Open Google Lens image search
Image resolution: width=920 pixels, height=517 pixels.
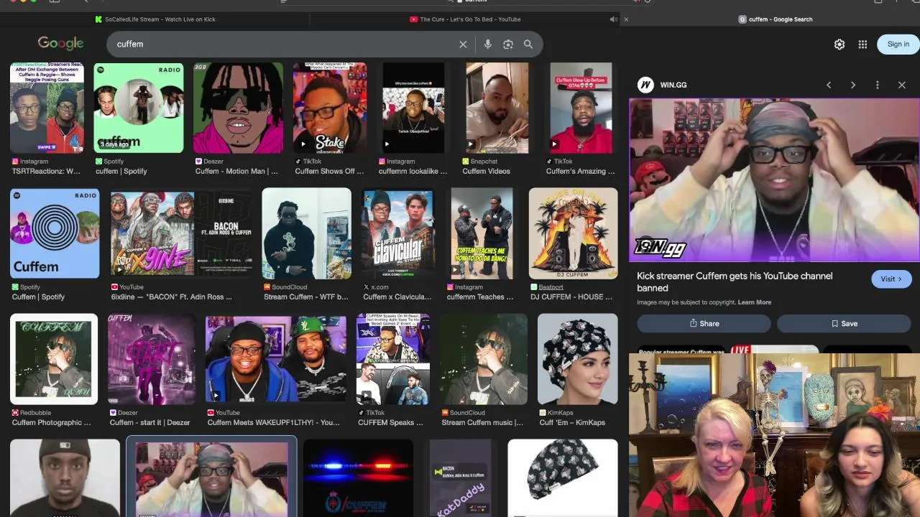pos(508,45)
